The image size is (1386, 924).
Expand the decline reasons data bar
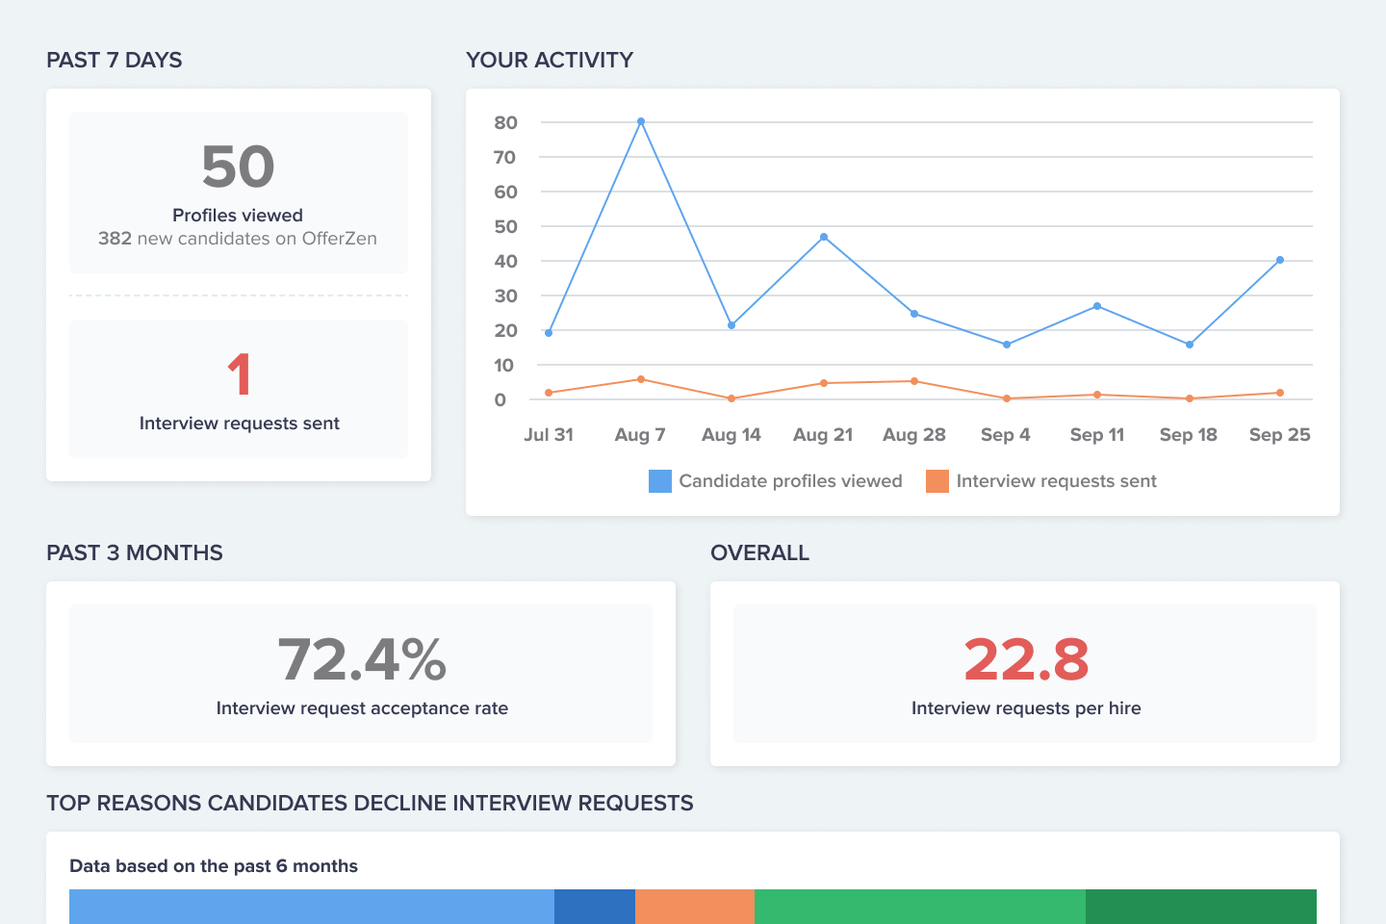click(693, 906)
